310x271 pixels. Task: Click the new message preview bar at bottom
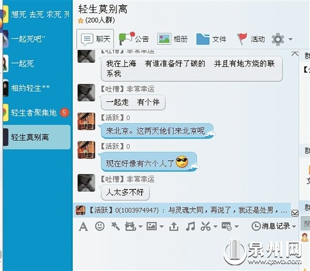tap(182, 210)
